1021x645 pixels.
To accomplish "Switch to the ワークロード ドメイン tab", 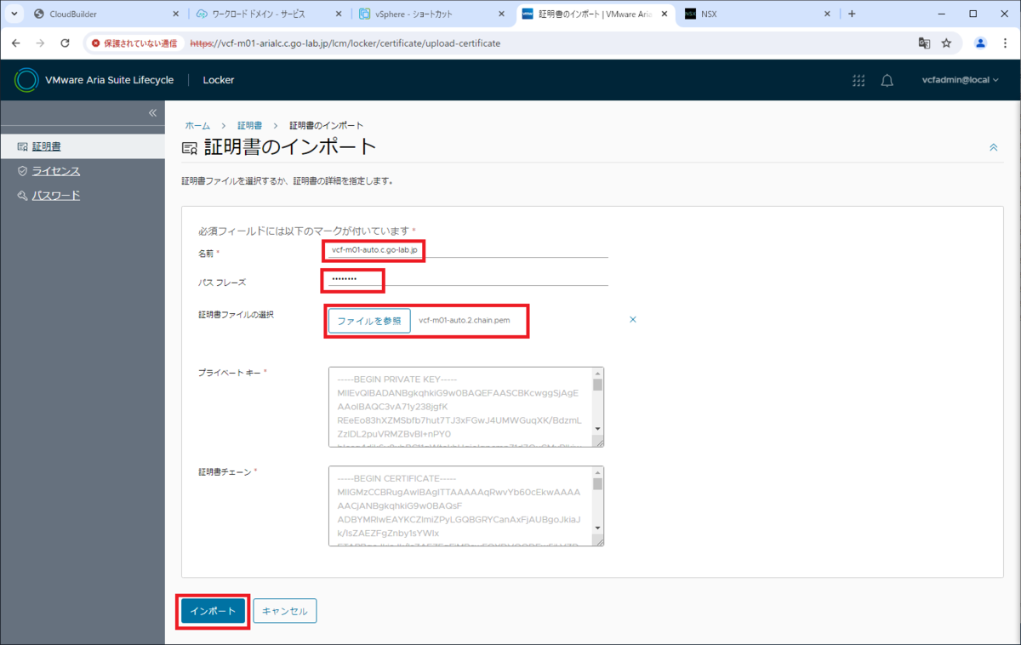I will pyautogui.click(x=267, y=14).
